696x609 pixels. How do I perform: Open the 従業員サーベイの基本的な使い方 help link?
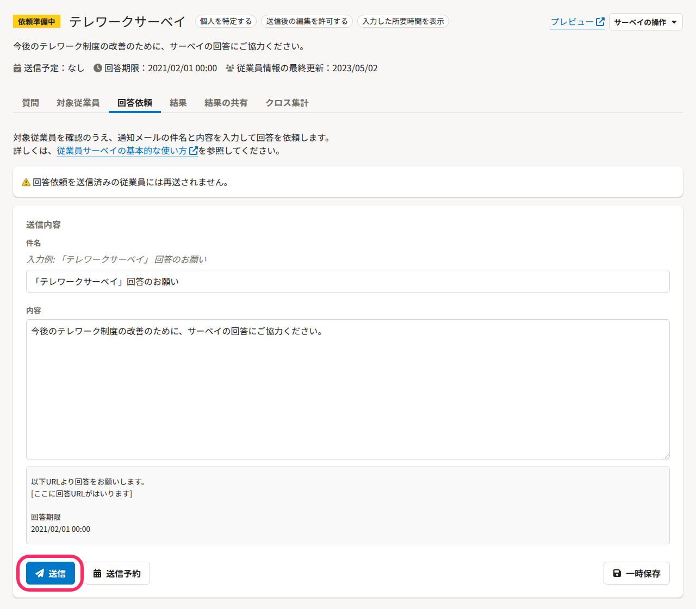click(x=127, y=151)
